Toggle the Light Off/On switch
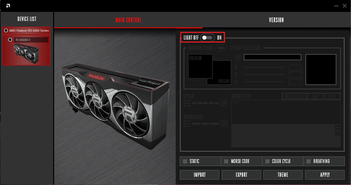Image resolution: width=351 pixels, height=185 pixels. tap(207, 38)
